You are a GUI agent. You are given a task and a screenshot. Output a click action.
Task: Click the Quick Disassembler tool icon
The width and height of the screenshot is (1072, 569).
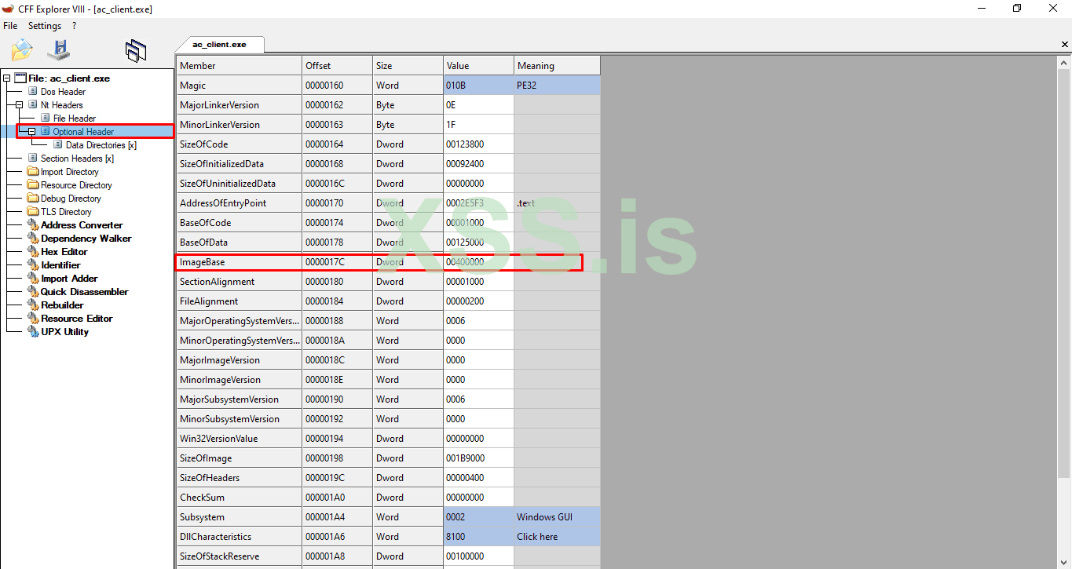[33, 292]
